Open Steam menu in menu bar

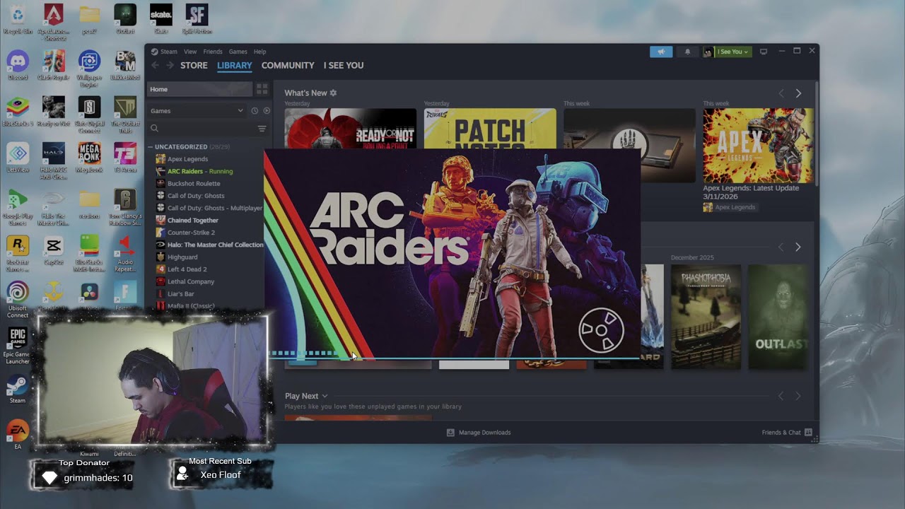tap(164, 52)
